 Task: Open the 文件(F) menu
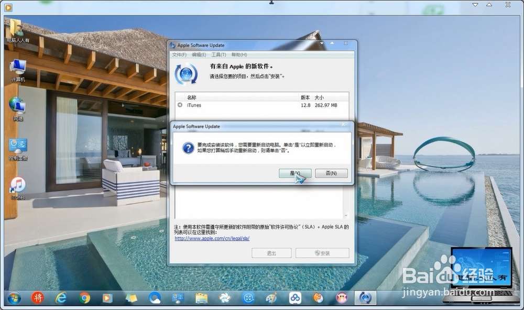click(x=179, y=55)
